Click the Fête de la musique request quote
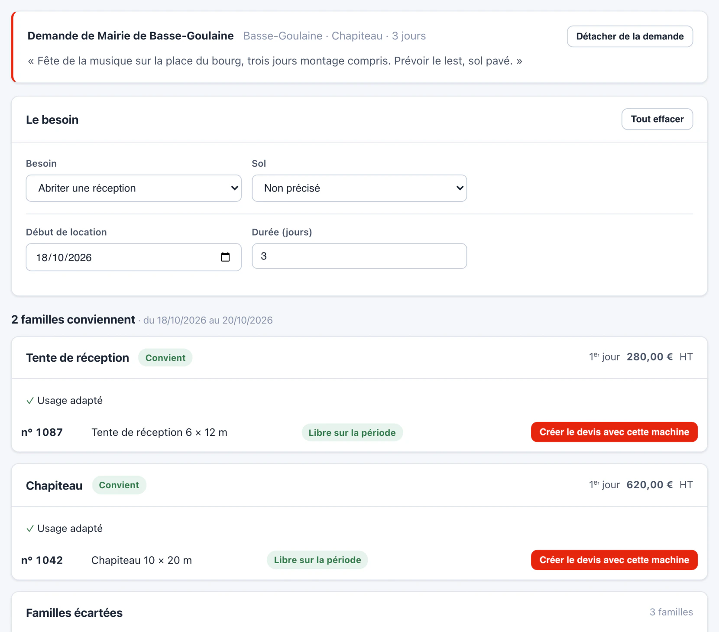The height and width of the screenshot is (632, 719). [x=275, y=61]
